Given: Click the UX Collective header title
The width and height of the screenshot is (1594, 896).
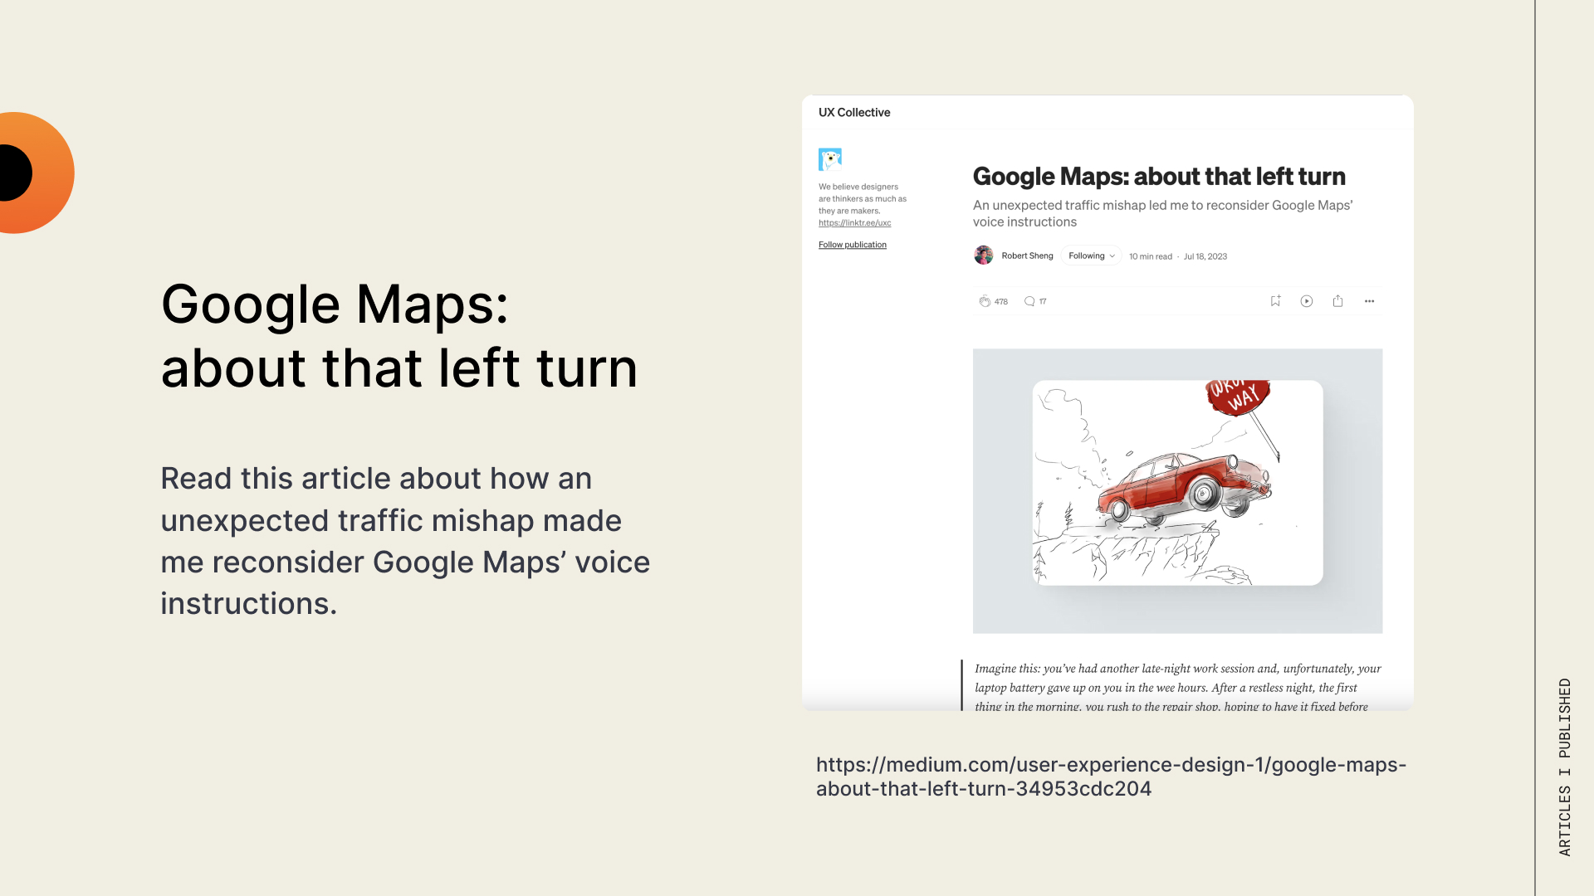Looking at the screenshot, I should tap(853, 112).
